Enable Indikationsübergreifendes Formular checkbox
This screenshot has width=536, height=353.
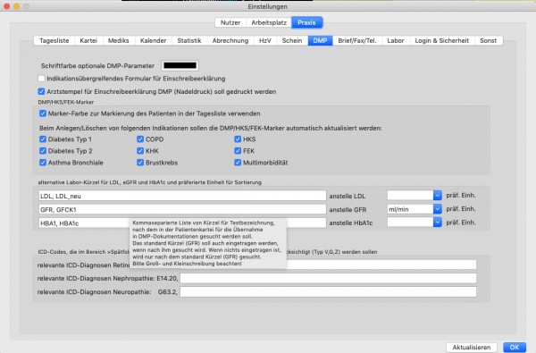(x=41, y=79)
